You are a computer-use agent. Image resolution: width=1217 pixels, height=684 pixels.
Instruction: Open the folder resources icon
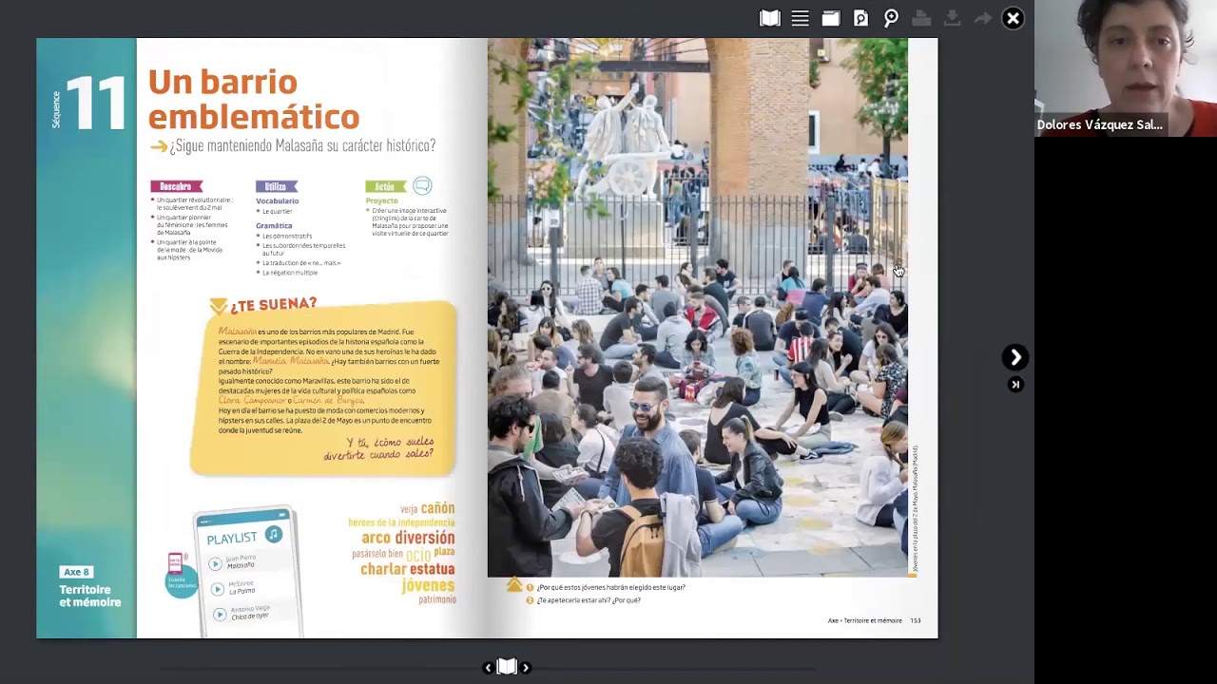pyautogui.click(x=831, y=18)
